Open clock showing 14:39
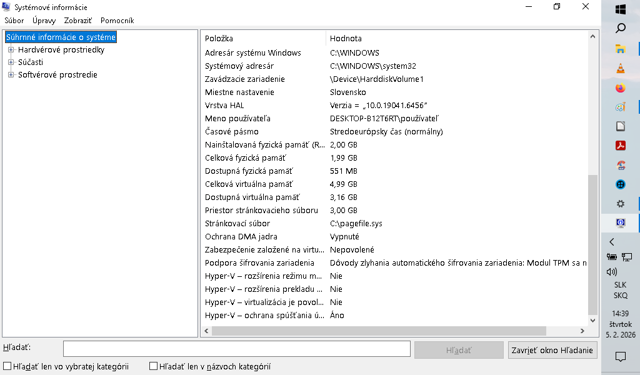 pyautogui.click(x=621, y=313)
